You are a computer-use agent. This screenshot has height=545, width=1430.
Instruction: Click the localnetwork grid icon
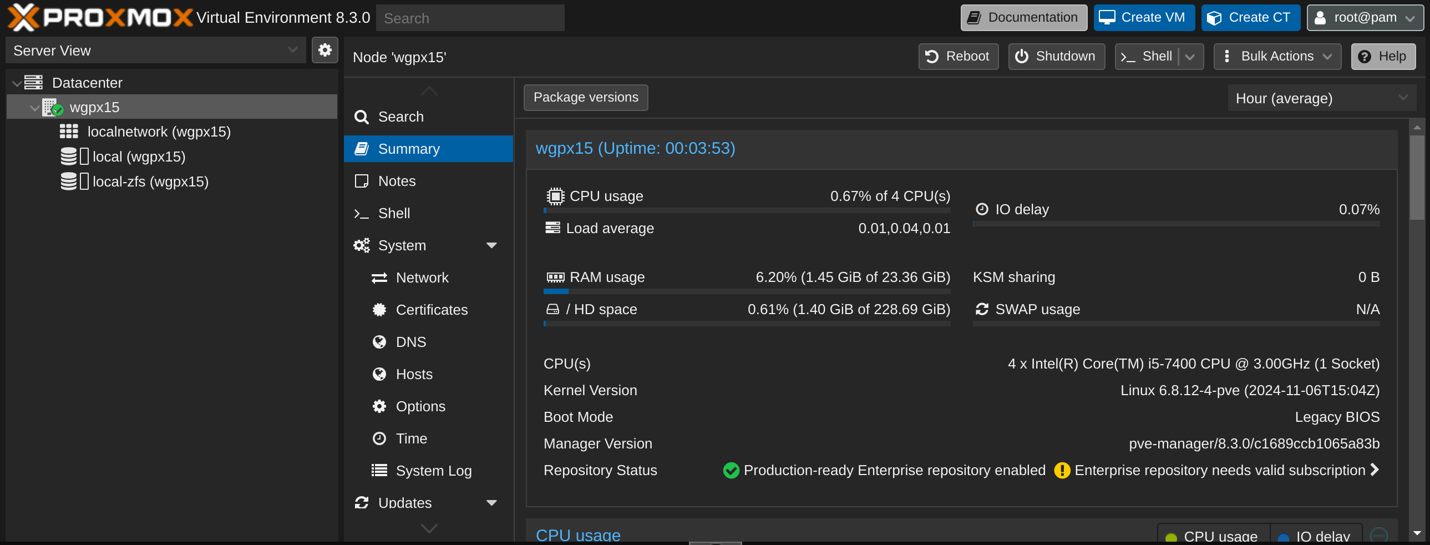(x=69, y=132)
